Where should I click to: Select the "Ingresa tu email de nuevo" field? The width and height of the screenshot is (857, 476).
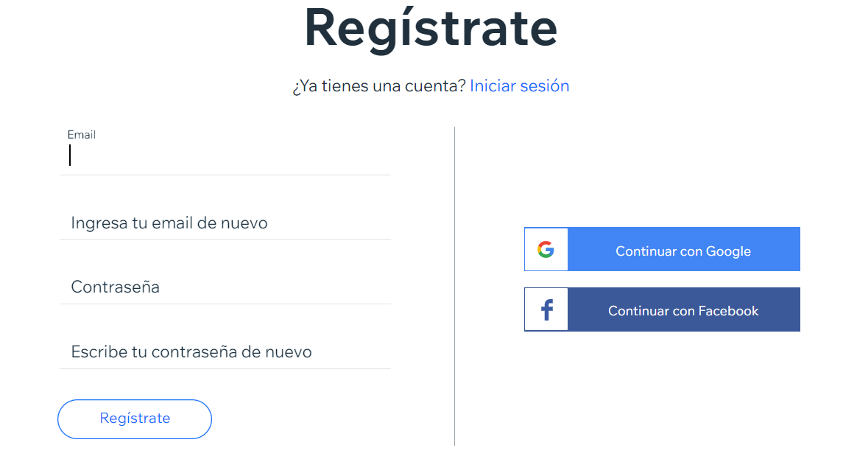point(225,223)
